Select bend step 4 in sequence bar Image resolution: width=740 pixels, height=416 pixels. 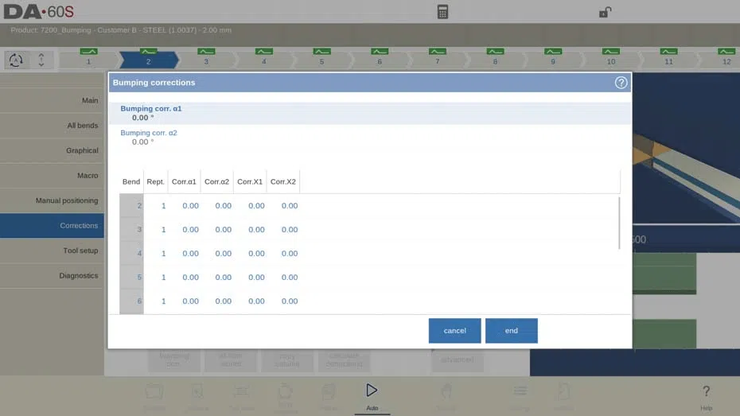click(x=264, y=59)
